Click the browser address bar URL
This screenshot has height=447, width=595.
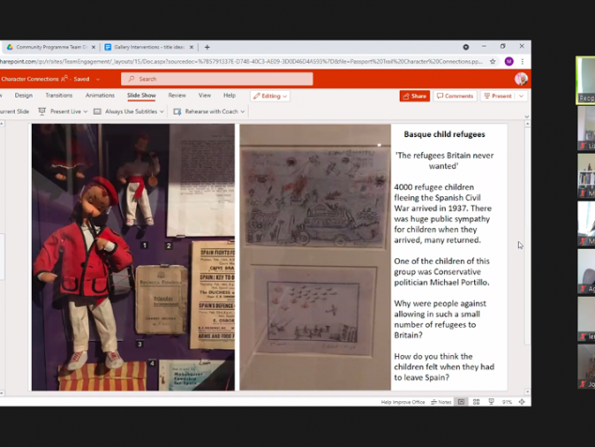pyautogui.click(x=241, y=62)
